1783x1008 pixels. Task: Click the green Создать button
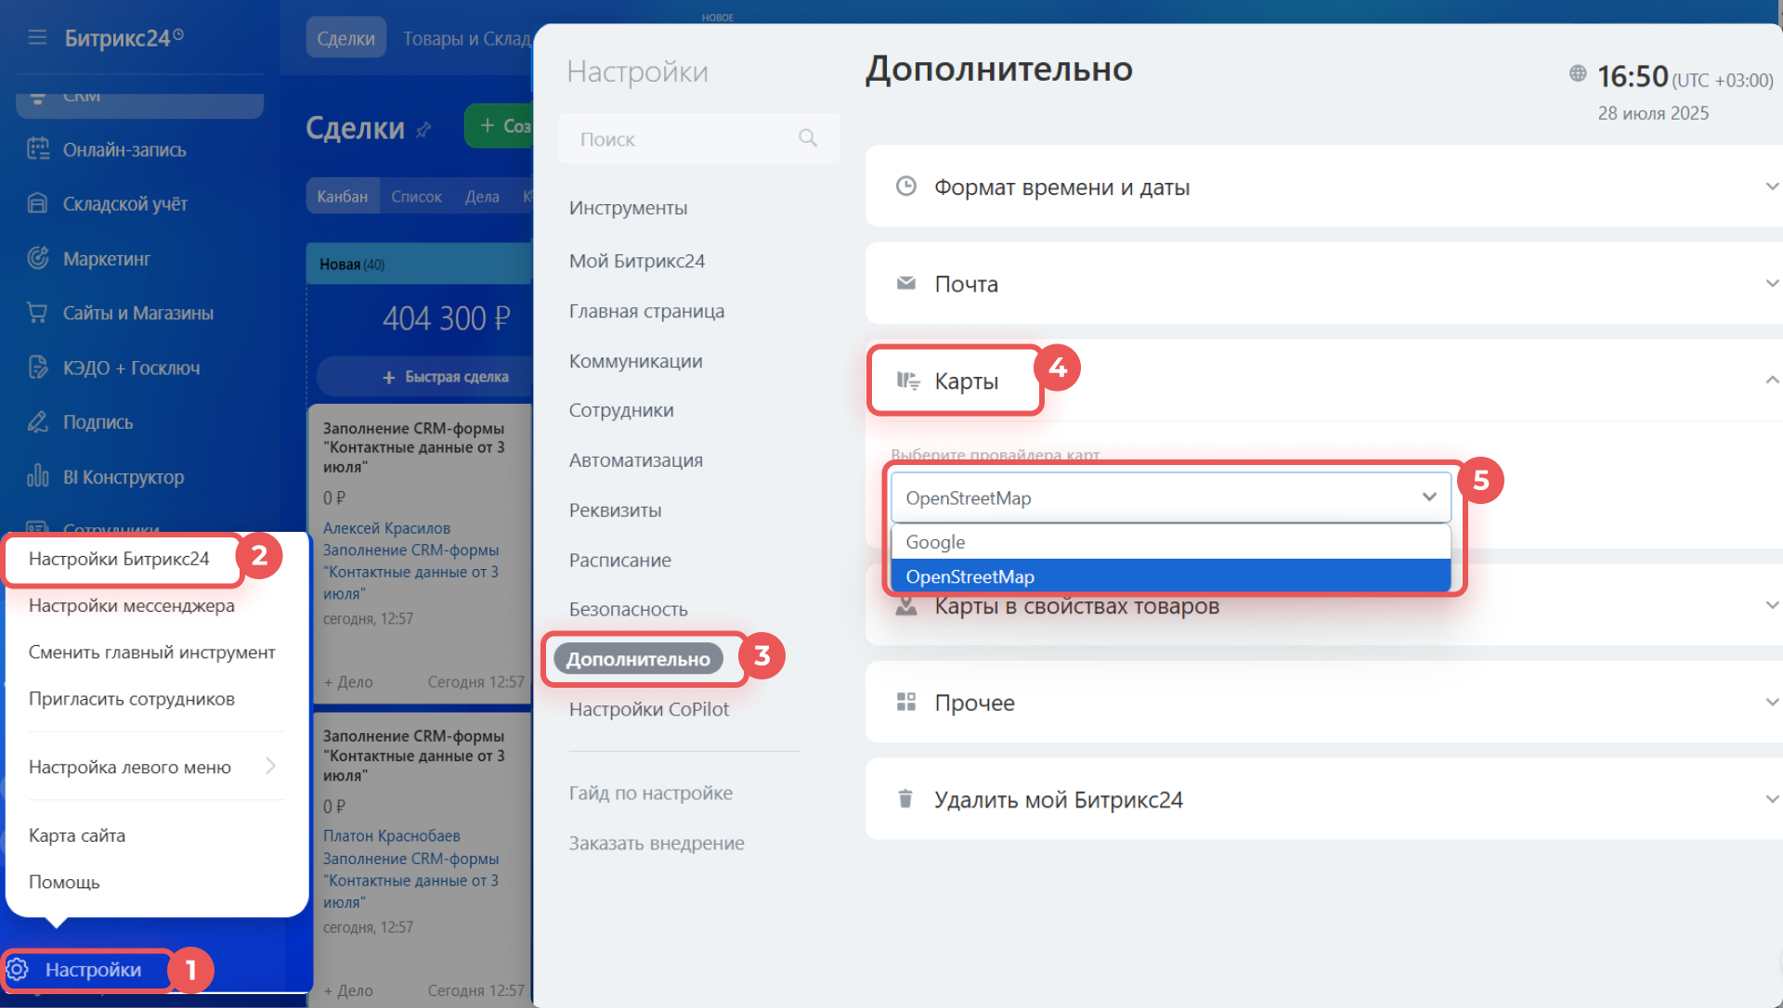click(x=499, y=126)
